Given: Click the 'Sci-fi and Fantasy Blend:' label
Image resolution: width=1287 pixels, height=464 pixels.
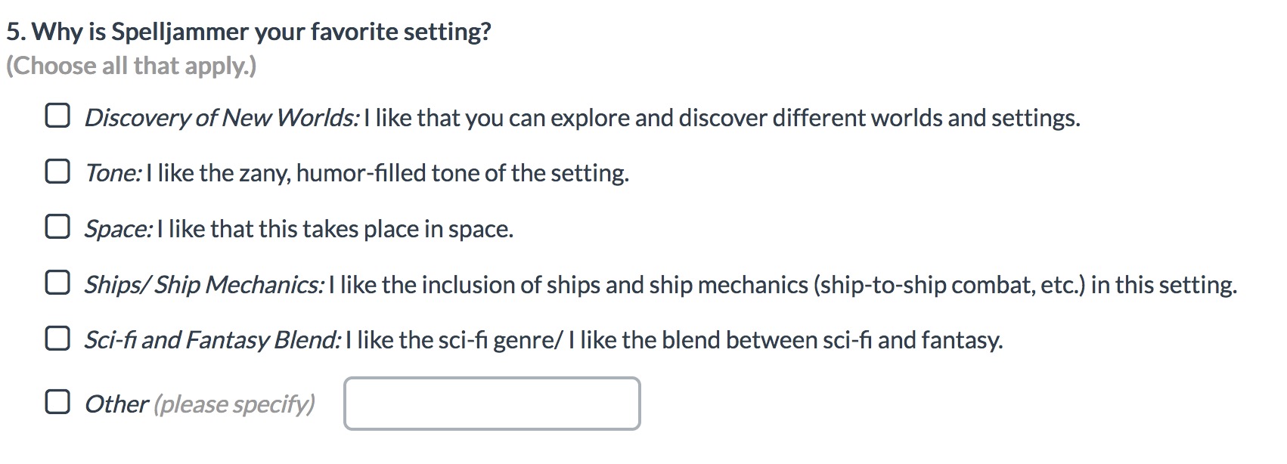Looking at the screenshot, I should pyautogui.click(x=212, y=340).
